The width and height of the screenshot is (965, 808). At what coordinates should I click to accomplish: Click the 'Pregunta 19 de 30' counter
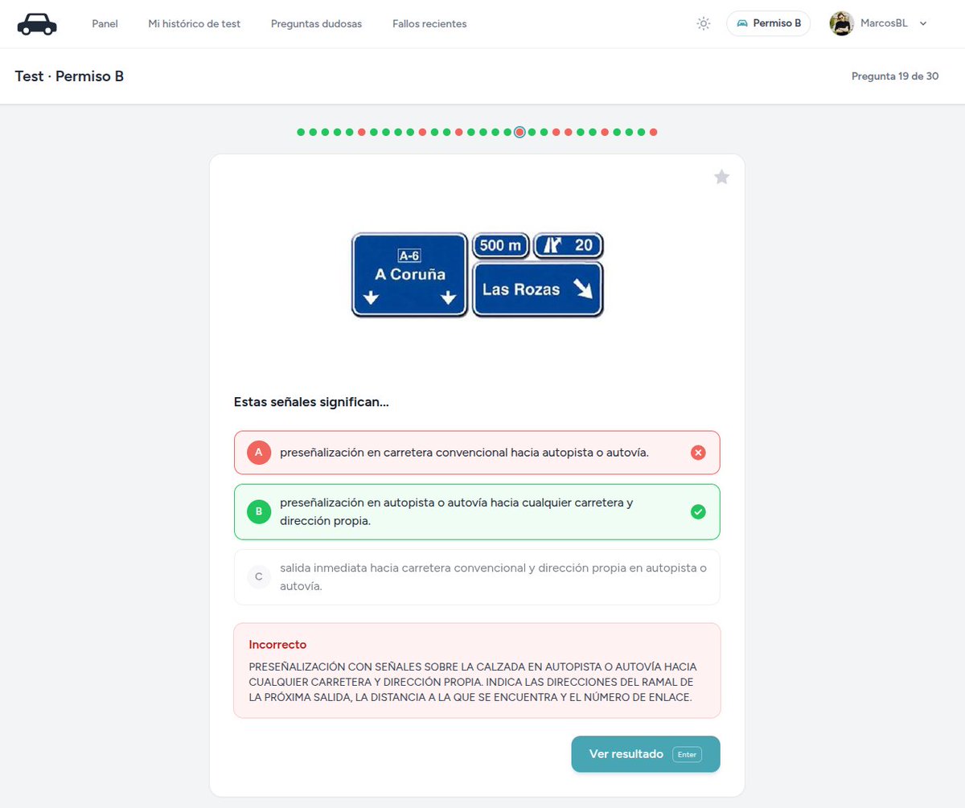[x=895, y=76]
